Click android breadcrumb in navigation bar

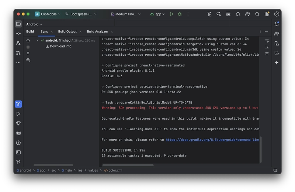click(24, 170)
